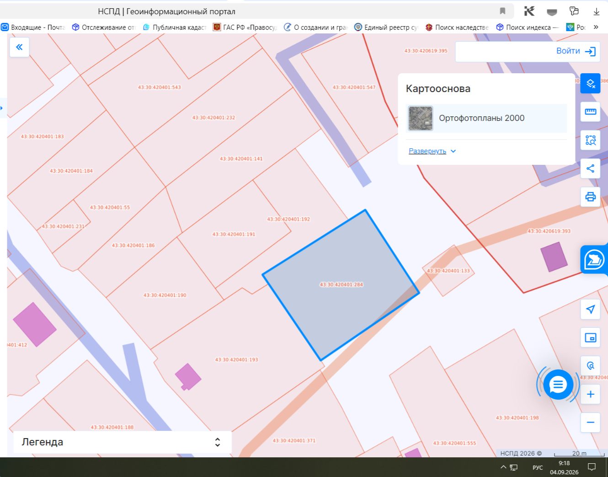Expand the narrow left-edge side arrow
This screenshot has height=477, width=608.
[2, 108]
